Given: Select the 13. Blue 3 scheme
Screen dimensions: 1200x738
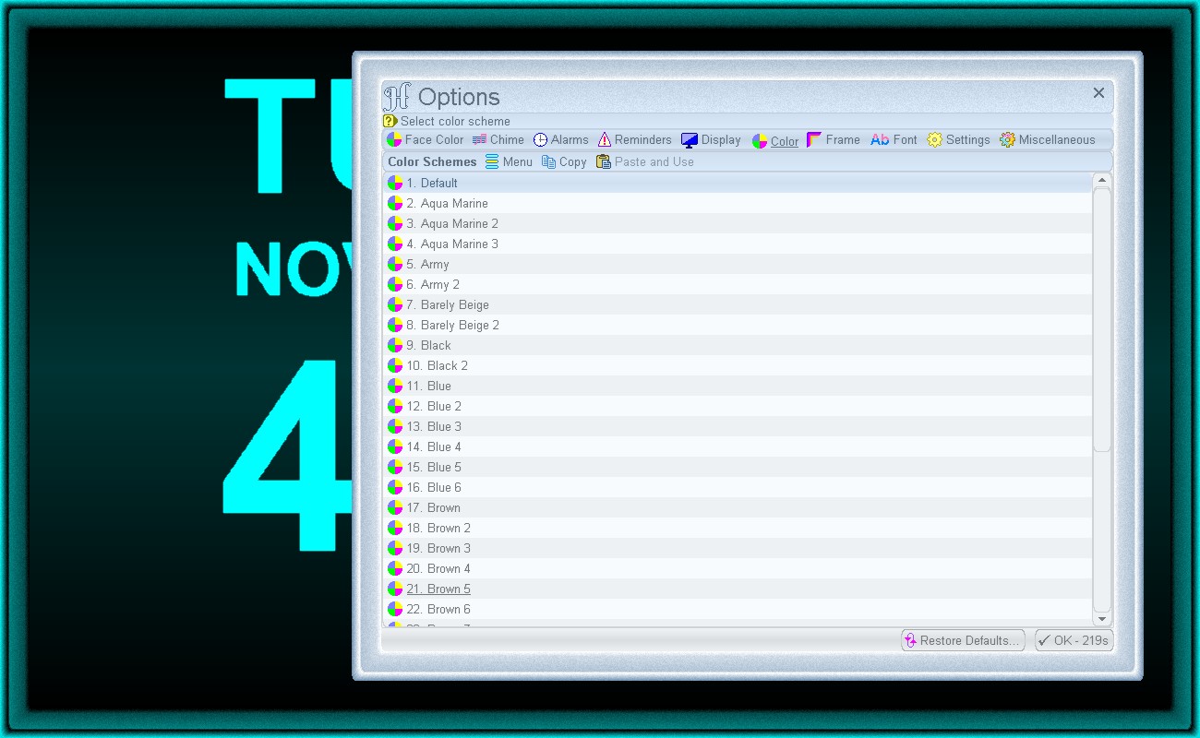Looking at the screenshot, I should (x=738, y=426).
